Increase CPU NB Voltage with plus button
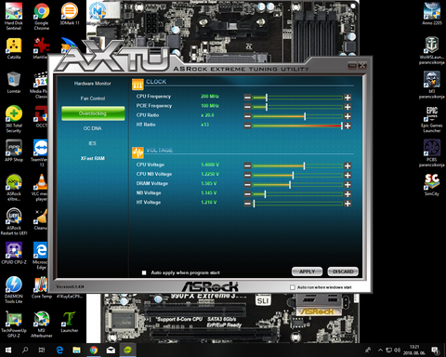This screenshot has height=357, width=446. (x=348, y=175)
